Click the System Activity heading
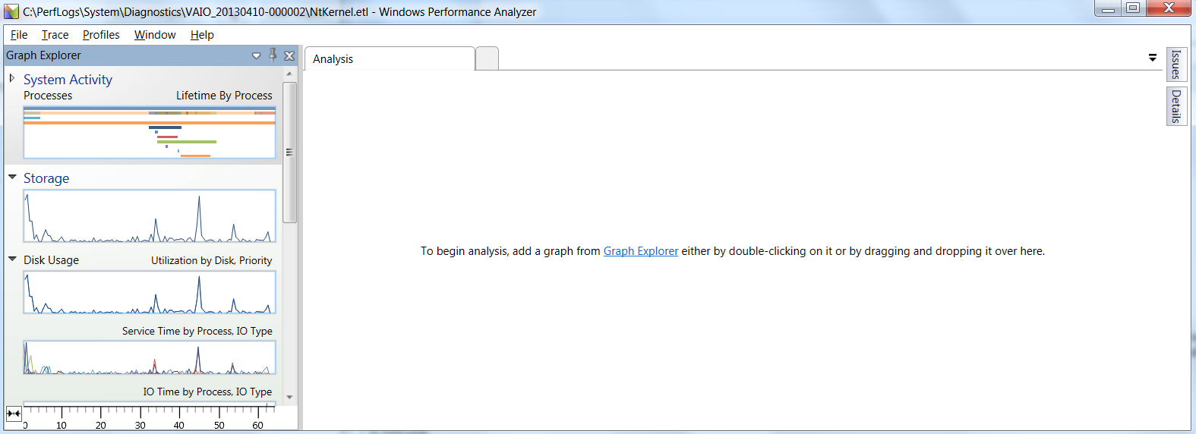This screenshot has height=434, width=1196. (x=68, y=80)
